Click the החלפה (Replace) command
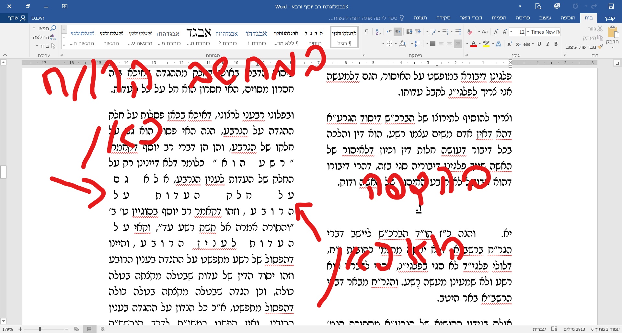622x333 pixels. click(44, 37)
